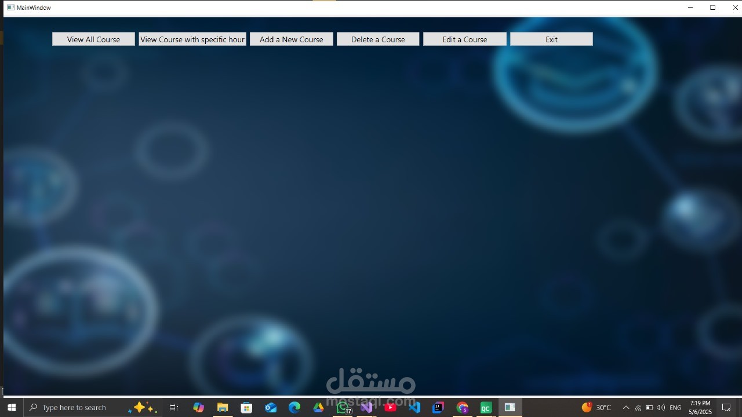This screenshot has width=742, height=417.
Task: Choose Add a New Course
Action: (x=292, y=39)
